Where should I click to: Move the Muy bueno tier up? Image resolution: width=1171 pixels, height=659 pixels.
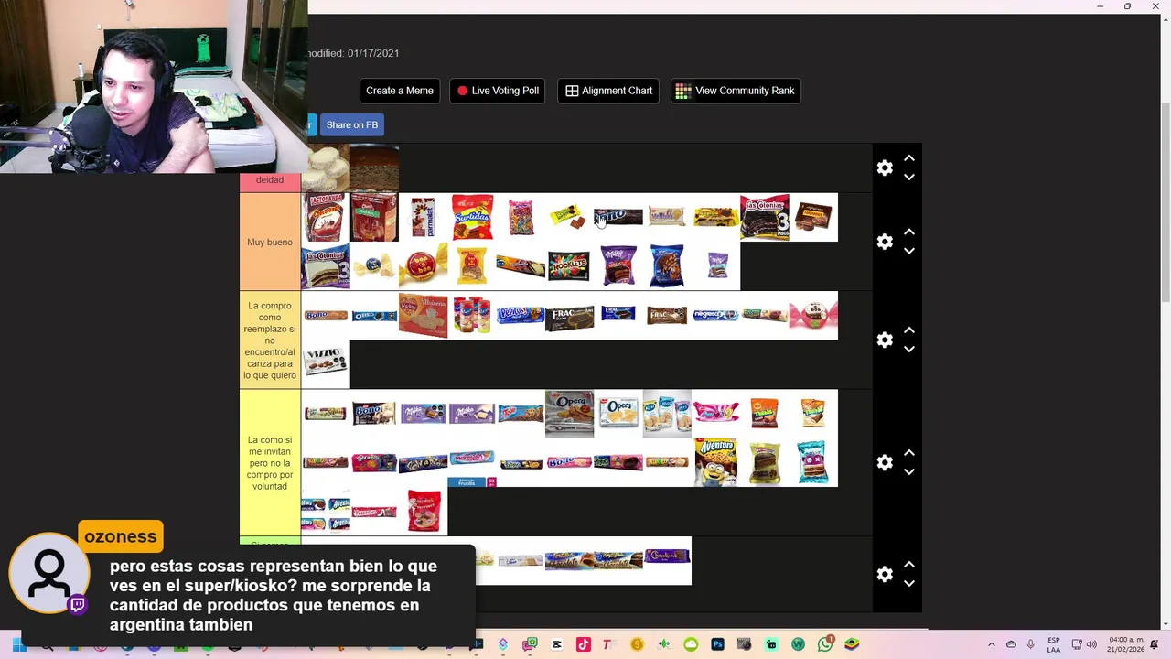909,232
